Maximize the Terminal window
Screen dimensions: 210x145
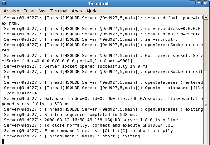(x=199, y=3)
